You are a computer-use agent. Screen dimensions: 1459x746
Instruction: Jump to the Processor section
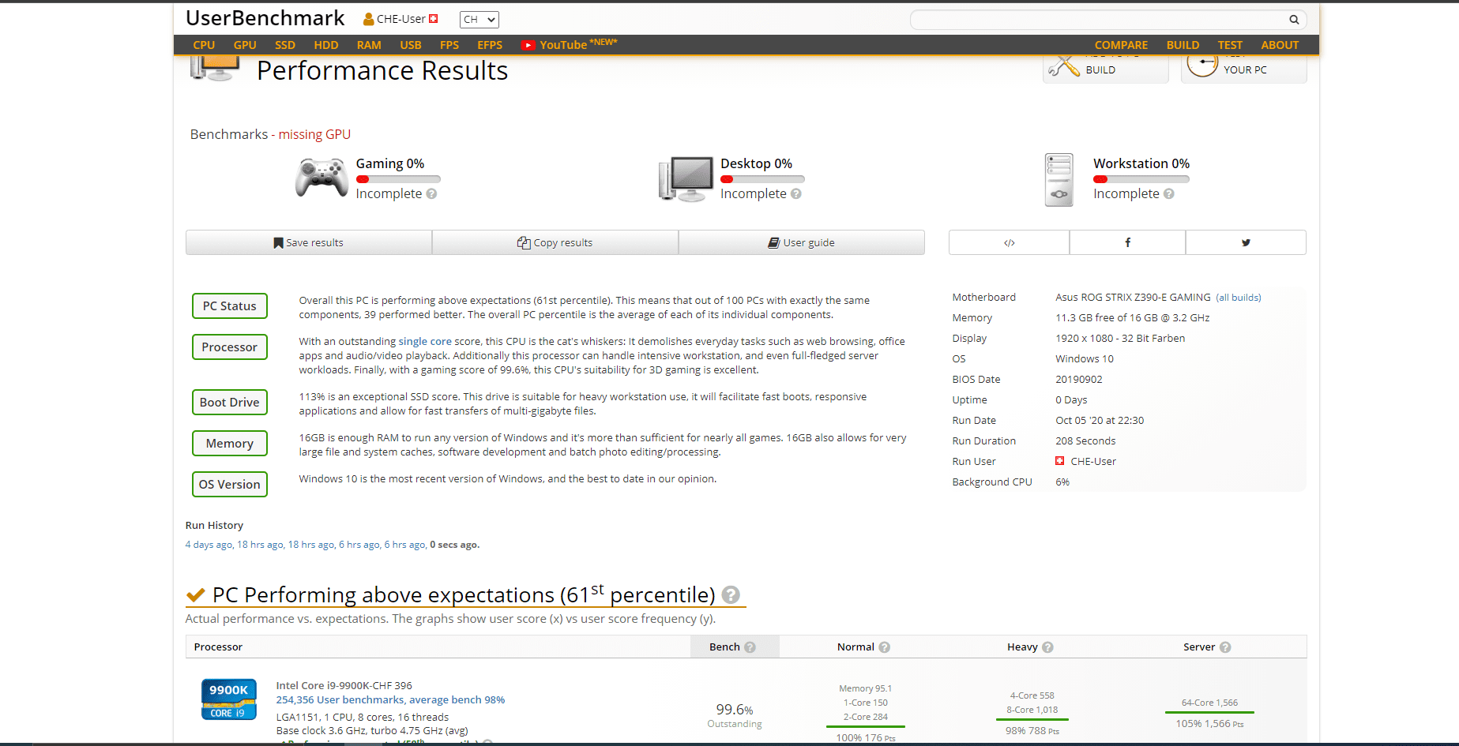(x=230, y=347)
